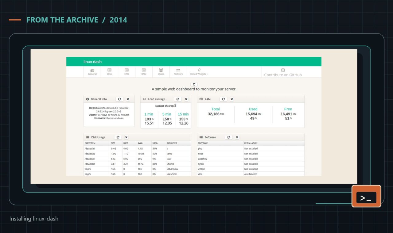Expand the Closed Widgets dropdown
The width and height of the screenshot is (393, 233).
[199, 72]
